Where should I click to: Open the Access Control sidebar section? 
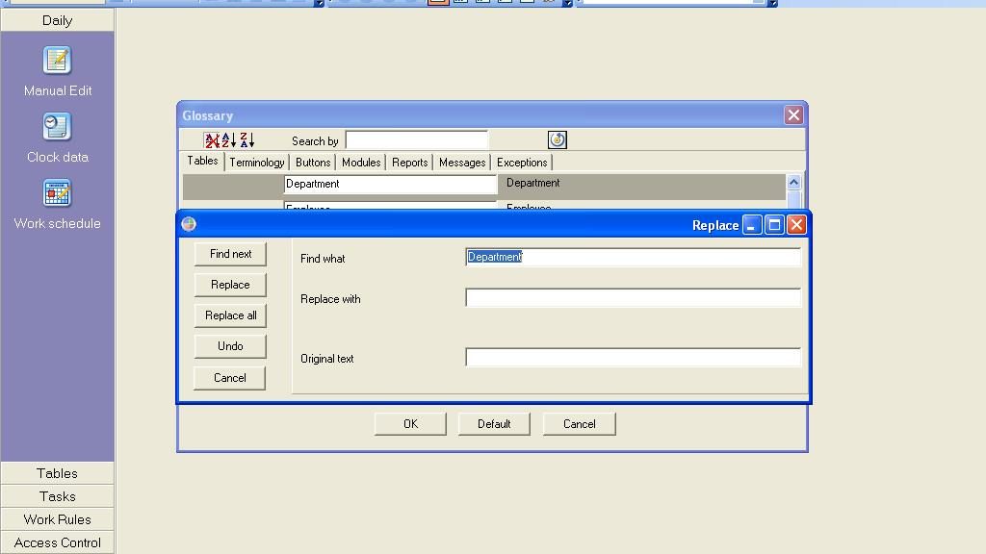[x=57, y=542]
